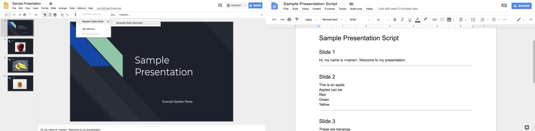535x131 pixels.
Task: Select slide 4 orange thumbnail
Action: tap(20, 84)
